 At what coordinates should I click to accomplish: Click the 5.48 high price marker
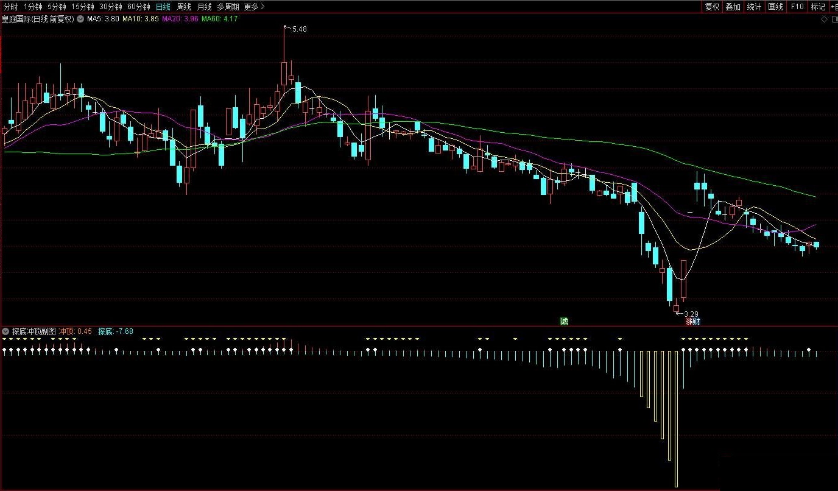coord(300,29)
